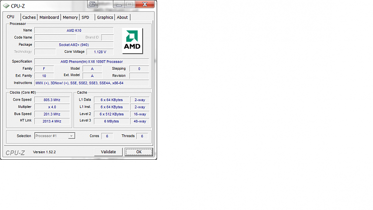Viewport: 373px width, 210px height.
Task: Click Level 2 associativity 16-way
Action: coord(140,114)
